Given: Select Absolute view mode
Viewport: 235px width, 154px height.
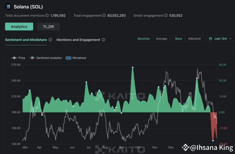Looking at the screenshot, I should [x=143, y=39].
